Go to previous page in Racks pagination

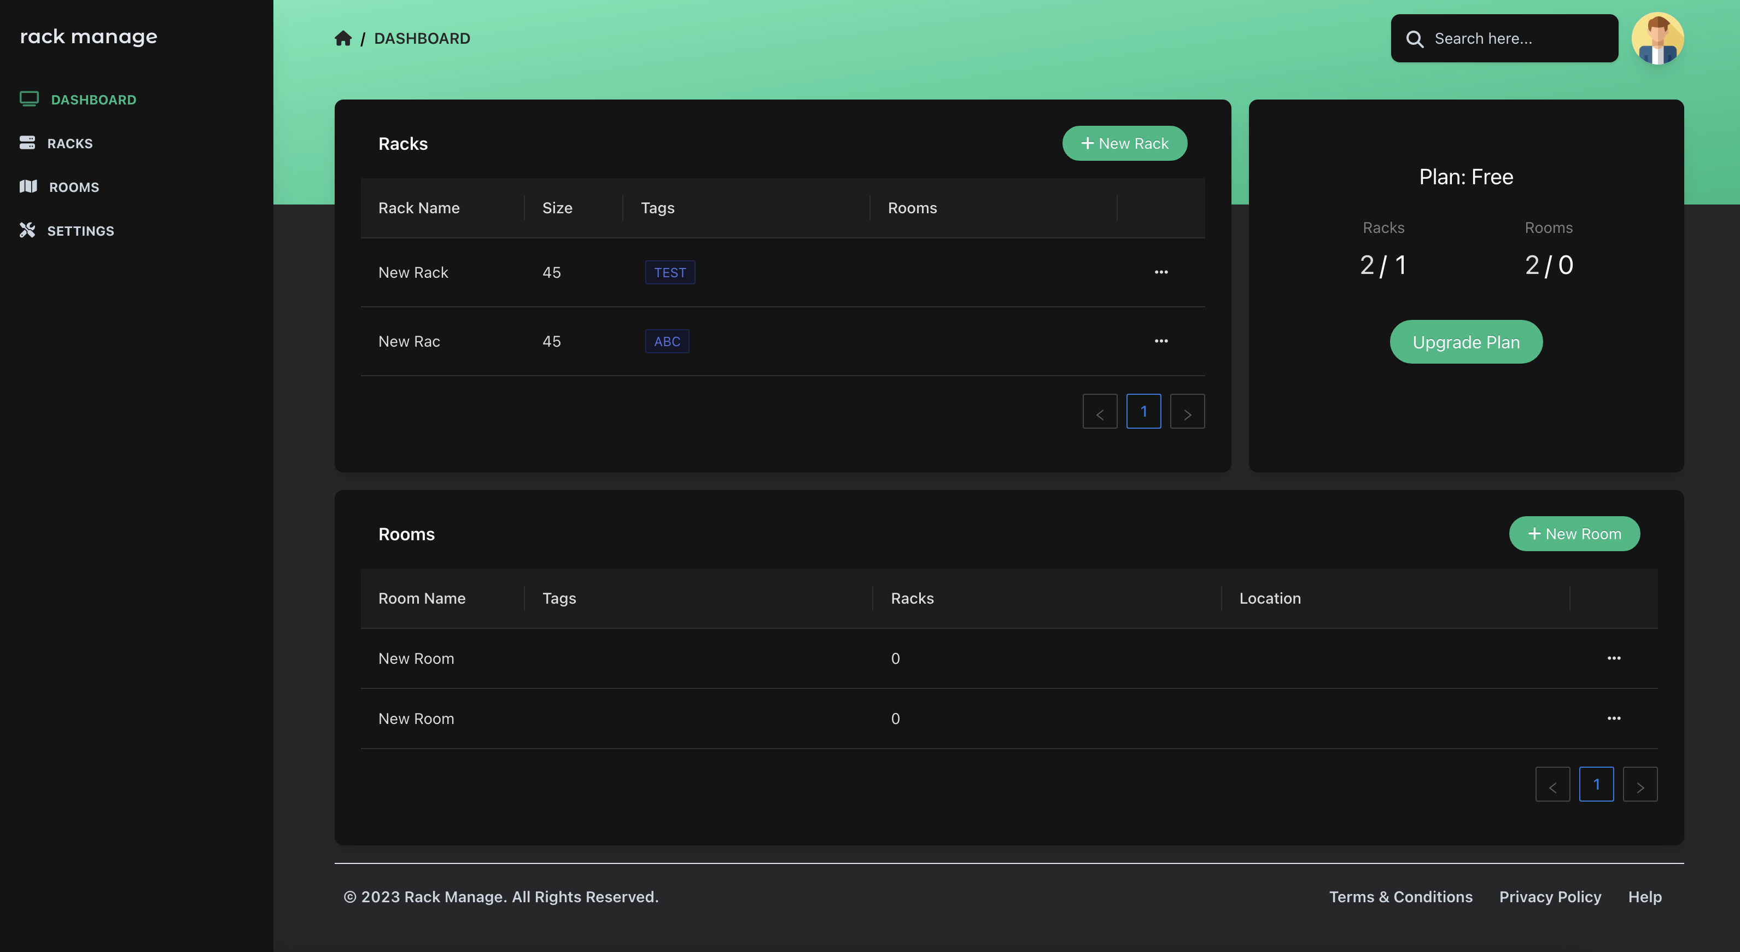1100,411
